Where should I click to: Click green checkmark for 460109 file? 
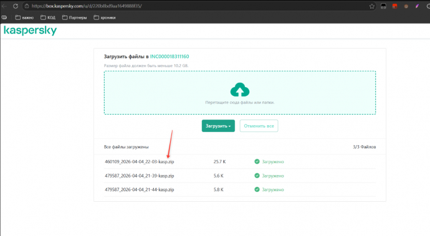tap(257, 161)
